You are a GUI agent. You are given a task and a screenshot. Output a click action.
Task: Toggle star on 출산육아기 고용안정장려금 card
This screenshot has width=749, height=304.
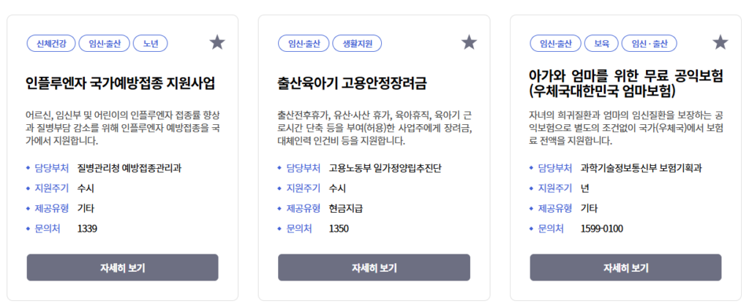click(x=469, y=42)
